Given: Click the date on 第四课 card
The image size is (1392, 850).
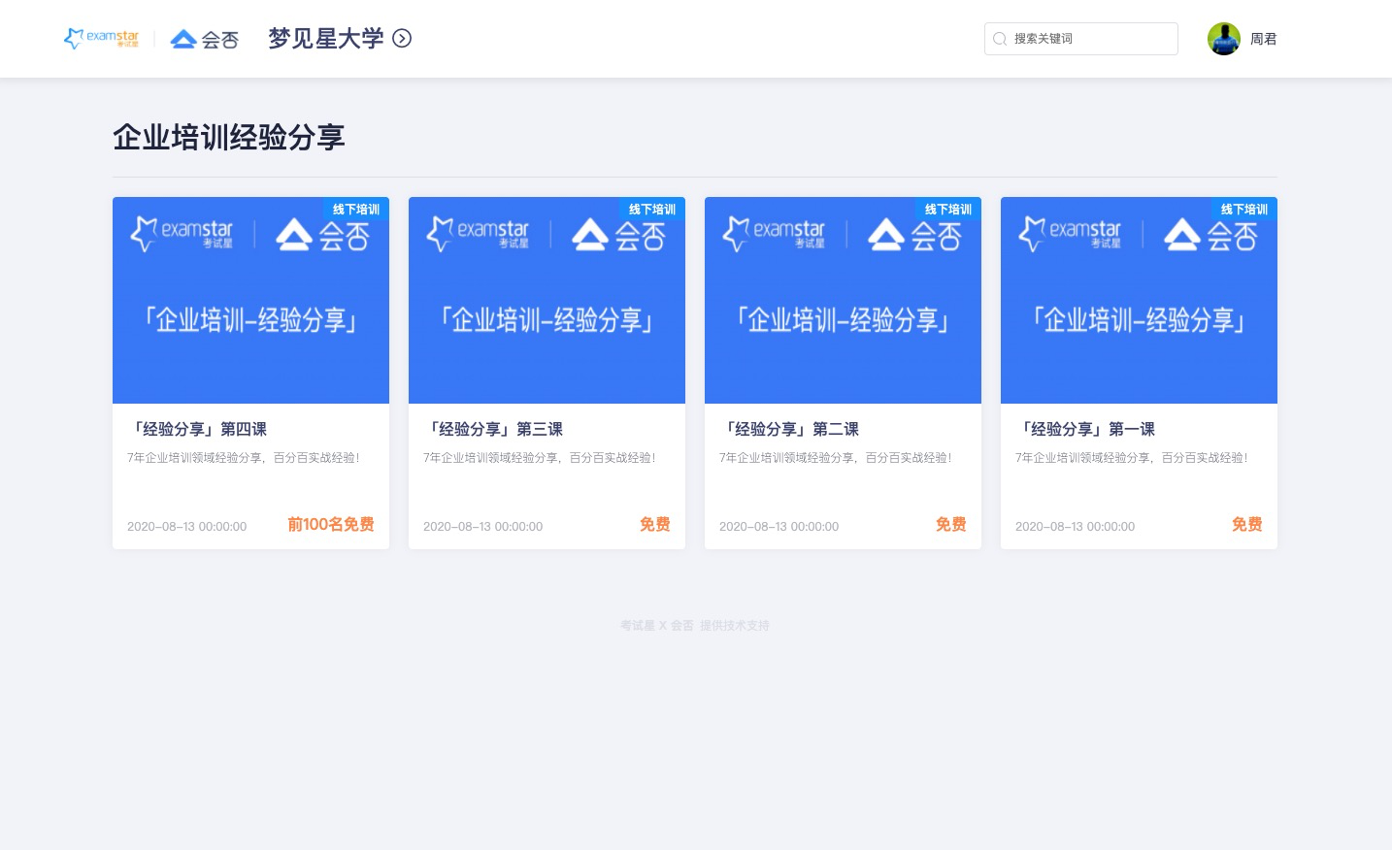Looking at the screenshot, I should pos(187,527).
